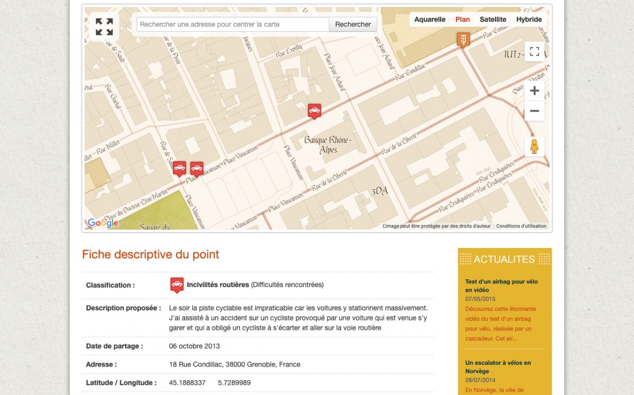Viewport: 634px width, 395px height.
Task: Switch map to Hybride view
Action: point(529,20)
